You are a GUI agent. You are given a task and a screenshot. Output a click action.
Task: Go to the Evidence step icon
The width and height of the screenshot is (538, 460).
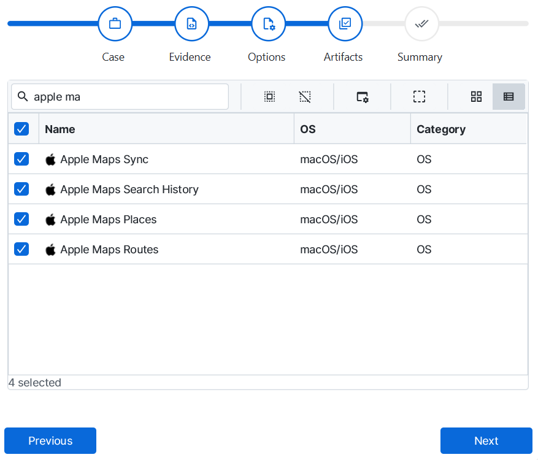tap(191, 24)
